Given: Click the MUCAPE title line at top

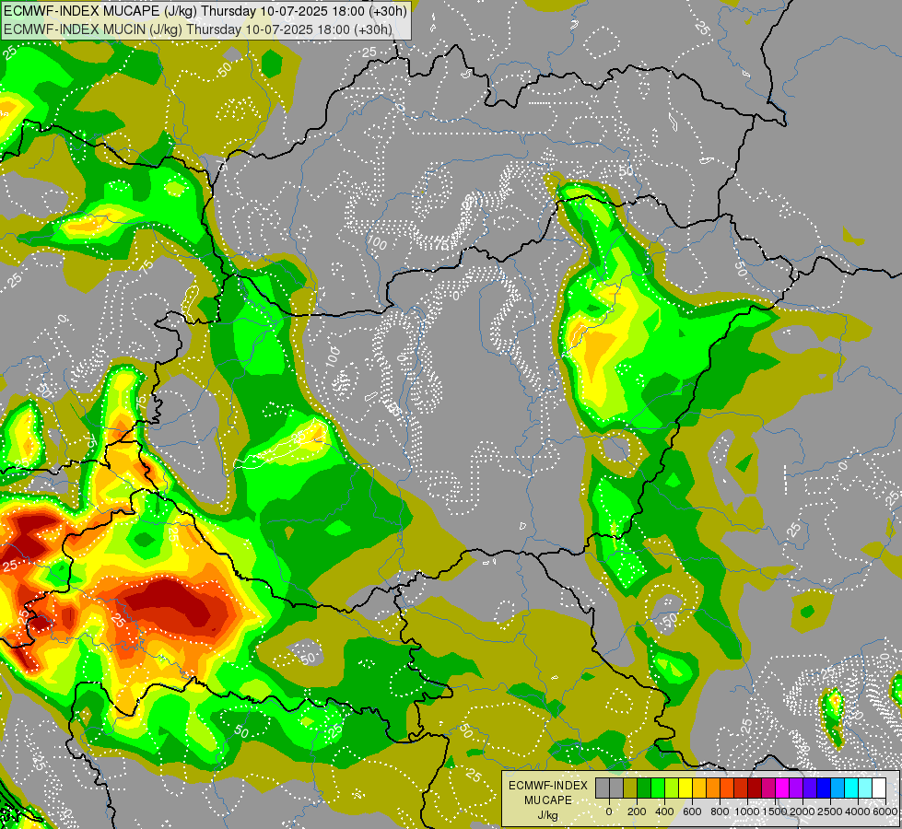Looking at the screenshot, I should [x=206, y=11].
